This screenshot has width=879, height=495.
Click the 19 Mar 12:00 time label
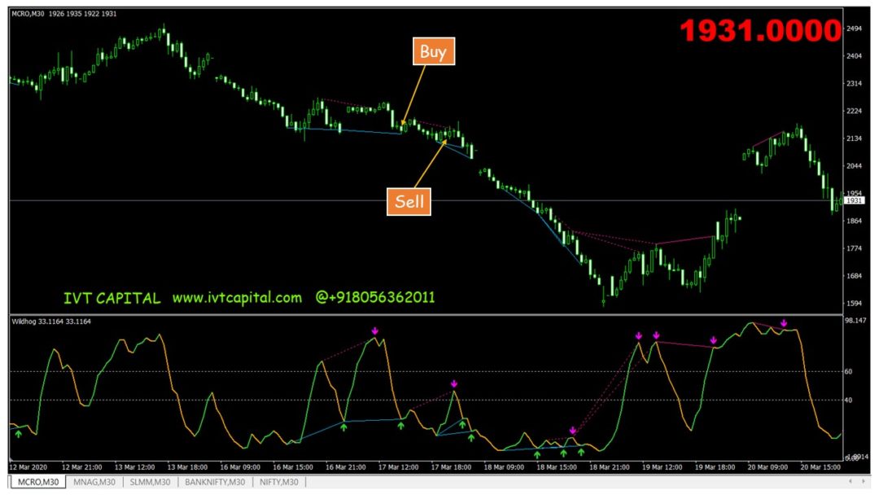[x=662, y=467]
